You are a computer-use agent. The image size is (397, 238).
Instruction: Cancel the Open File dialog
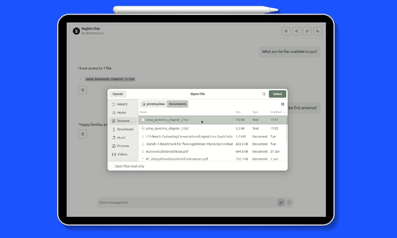click(117, 94)
